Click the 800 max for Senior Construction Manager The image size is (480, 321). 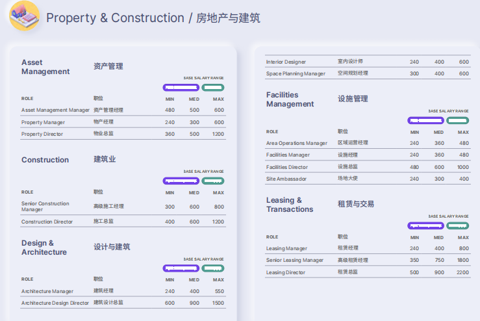point(219,207)
